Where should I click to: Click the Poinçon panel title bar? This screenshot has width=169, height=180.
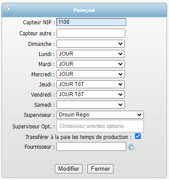84,10
